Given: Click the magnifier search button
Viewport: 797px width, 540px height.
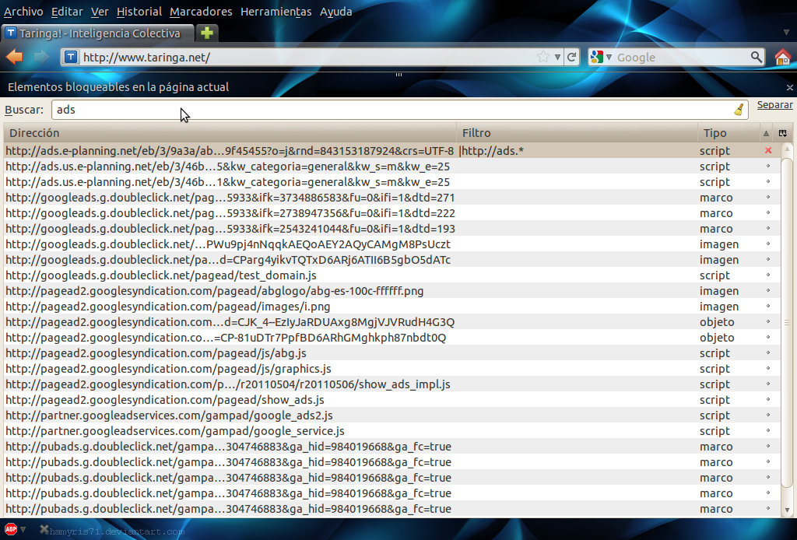Looking at the screenshot, I should pos(757,57).
